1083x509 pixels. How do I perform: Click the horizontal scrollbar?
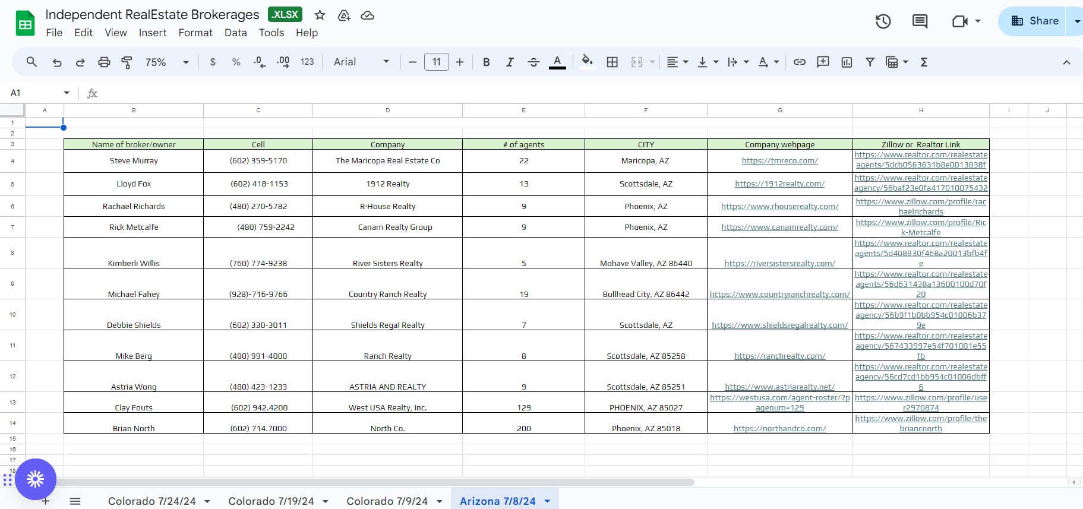(x=377, y=482)
